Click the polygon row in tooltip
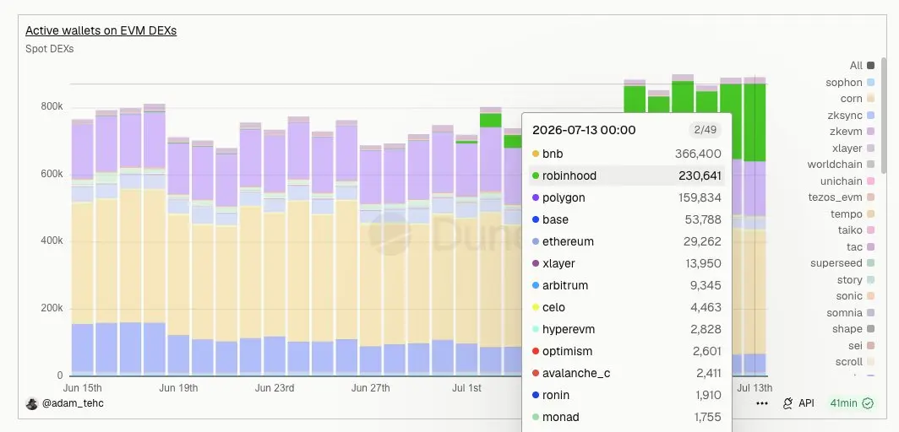The width and height of the screenshot is (899, 432). point(627,198)
